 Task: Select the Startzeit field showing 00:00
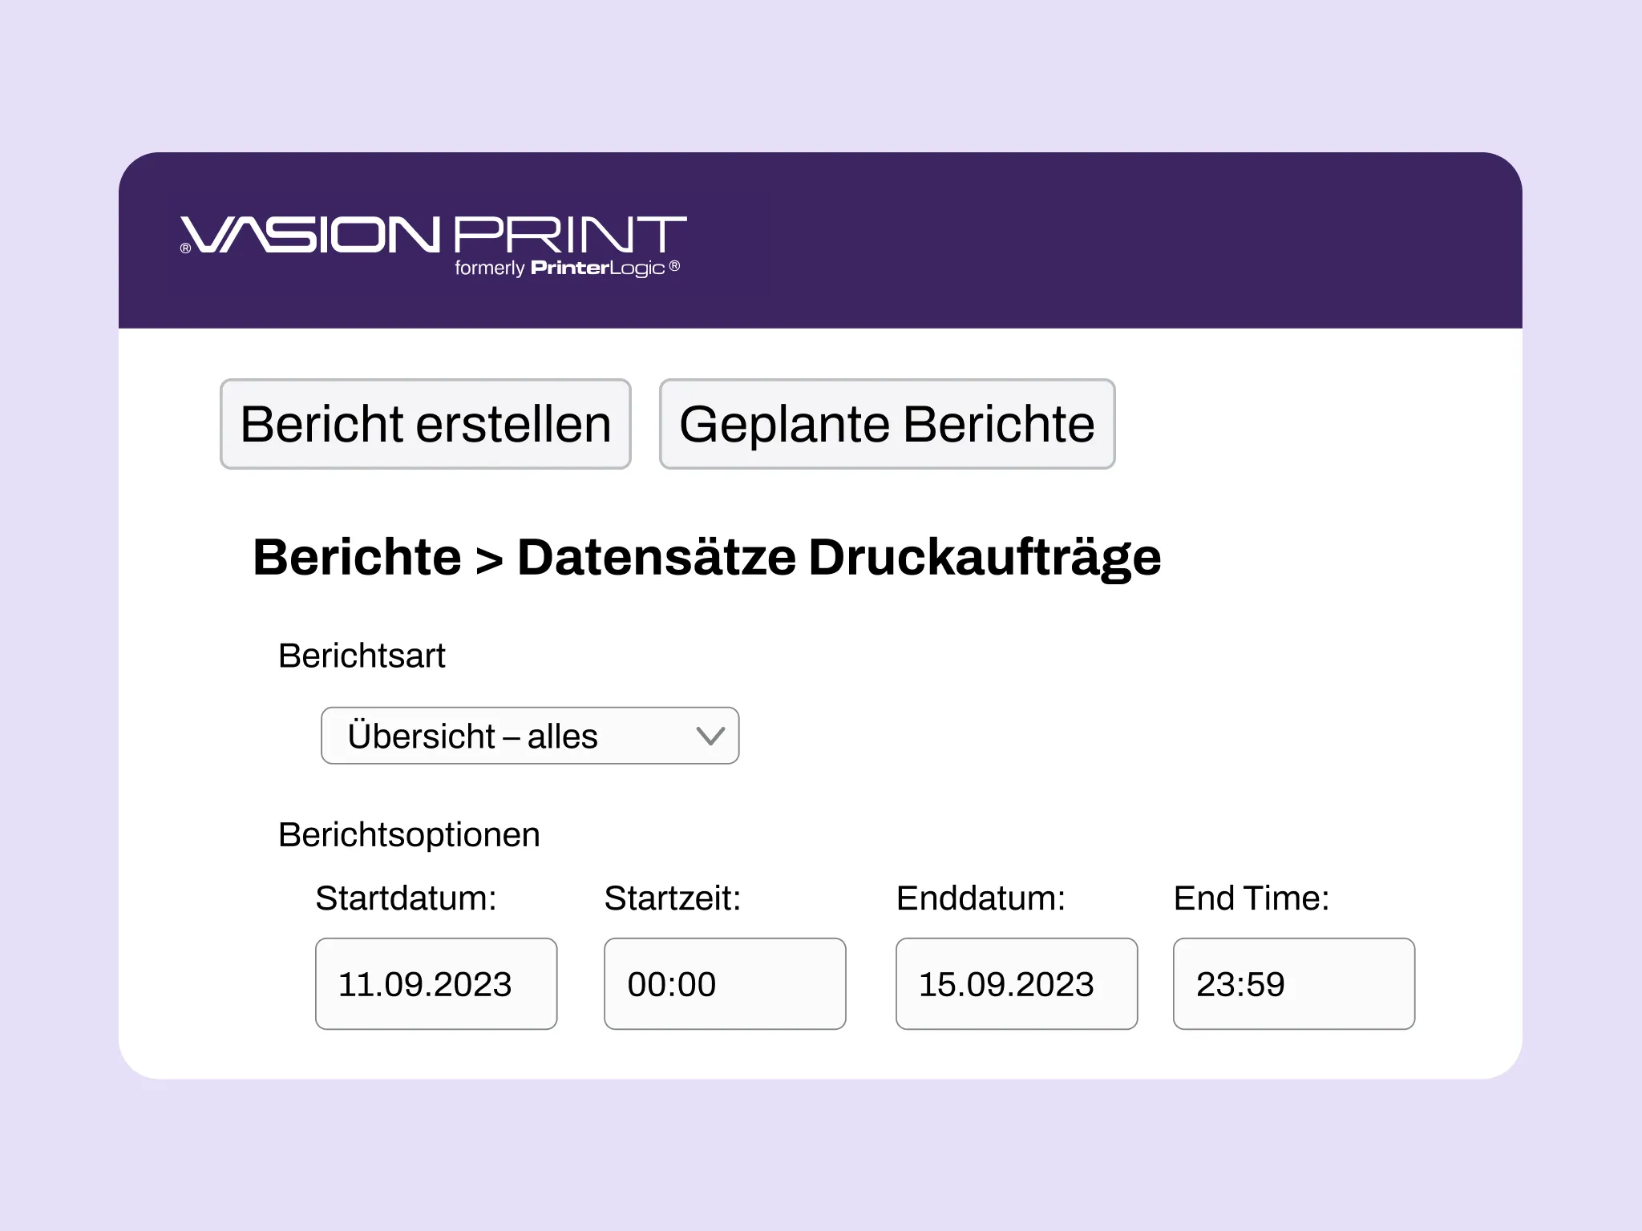(x=725, y=984)
